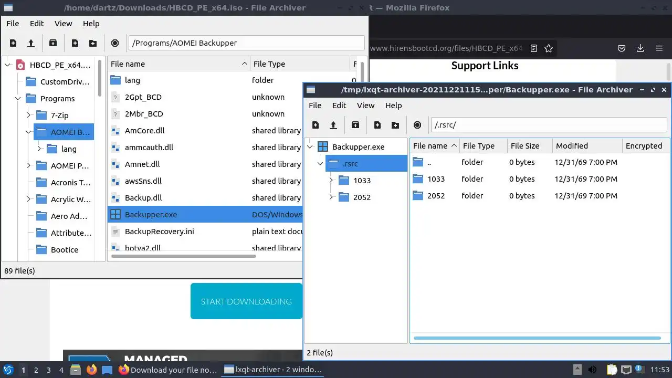Click add folder icon in Backupper.exe window

tap(395, 125)
